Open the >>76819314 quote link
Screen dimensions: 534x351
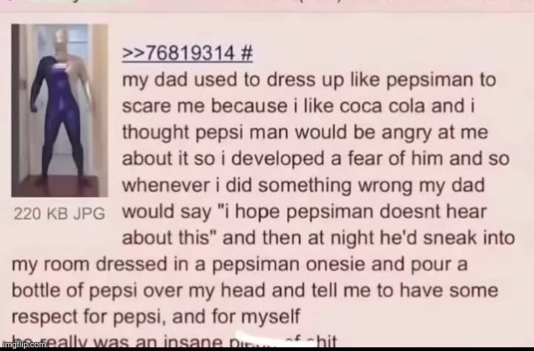(179, 53)
